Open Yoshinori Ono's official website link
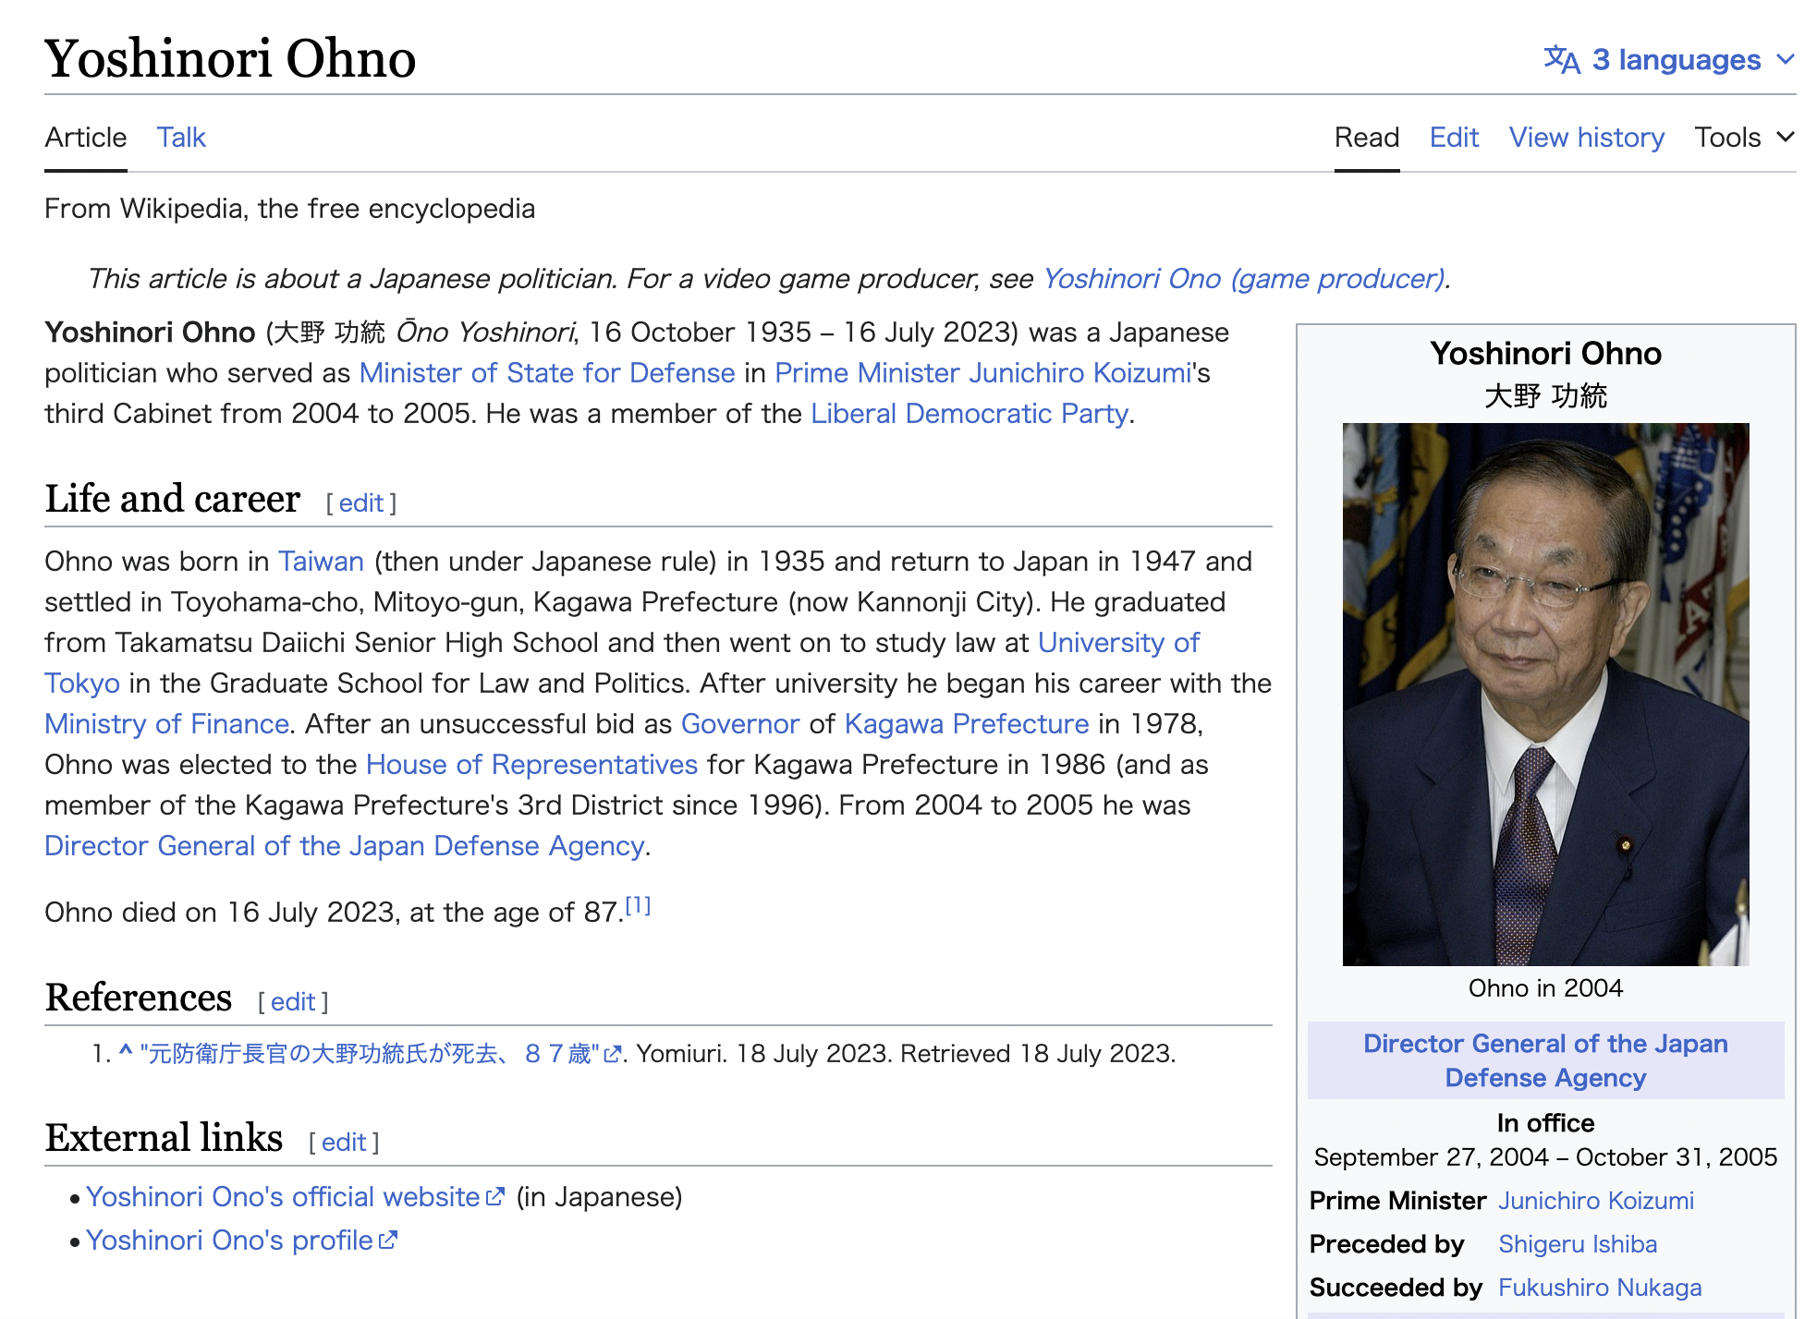1817x1319 pixels. (283, 1197)
